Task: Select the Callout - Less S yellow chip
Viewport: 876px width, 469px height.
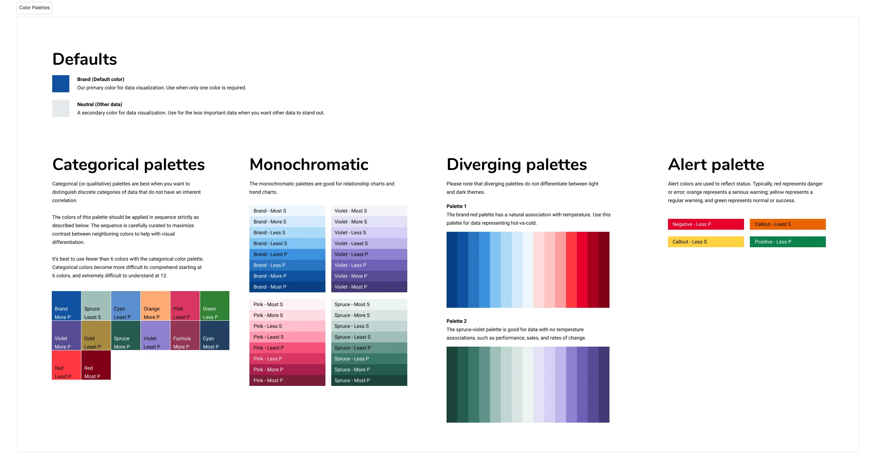Action: coord(706,242)
